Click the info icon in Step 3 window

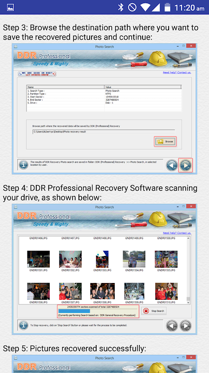pyautogui.click(x=24, y=165)
